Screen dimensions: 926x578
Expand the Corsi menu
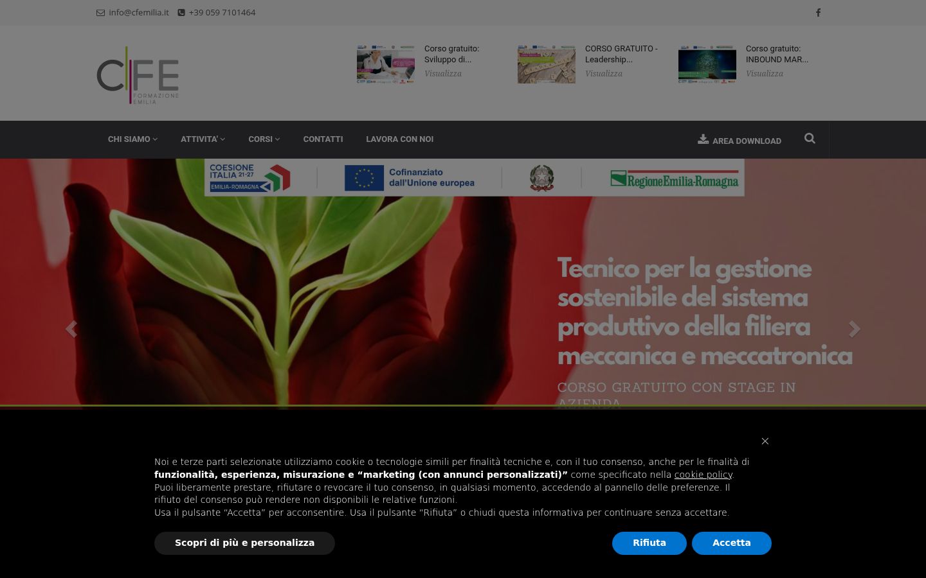click(x=264, y=139)
